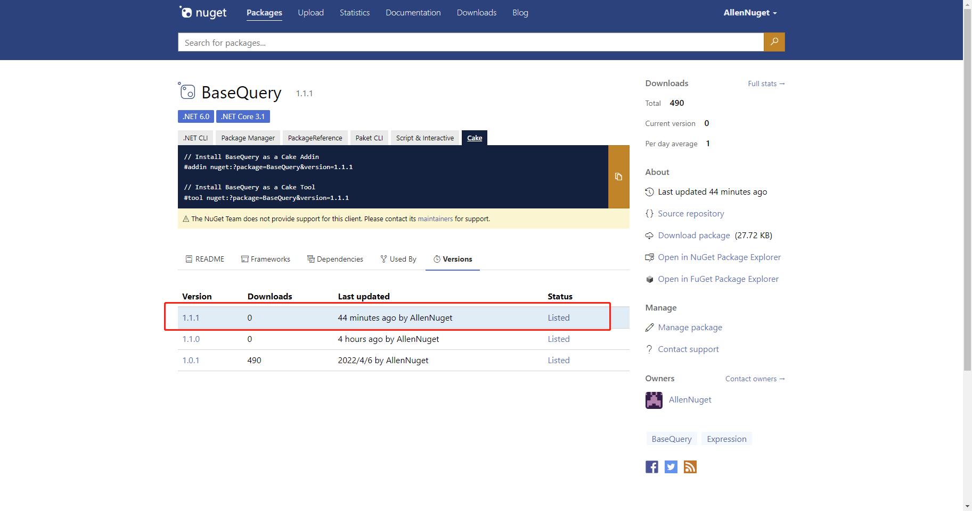Select the Package Manager install tab

248,138
